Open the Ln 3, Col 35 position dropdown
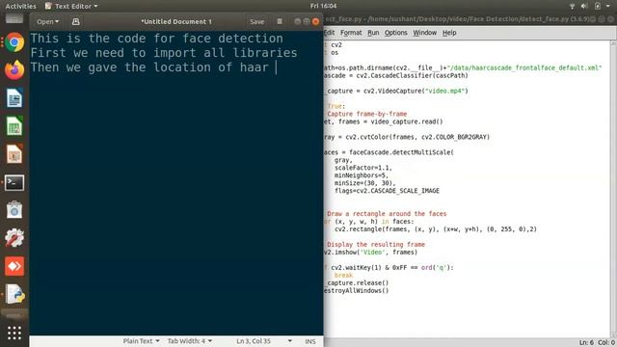This screenshot has width=617, height=347. point(264,341)
